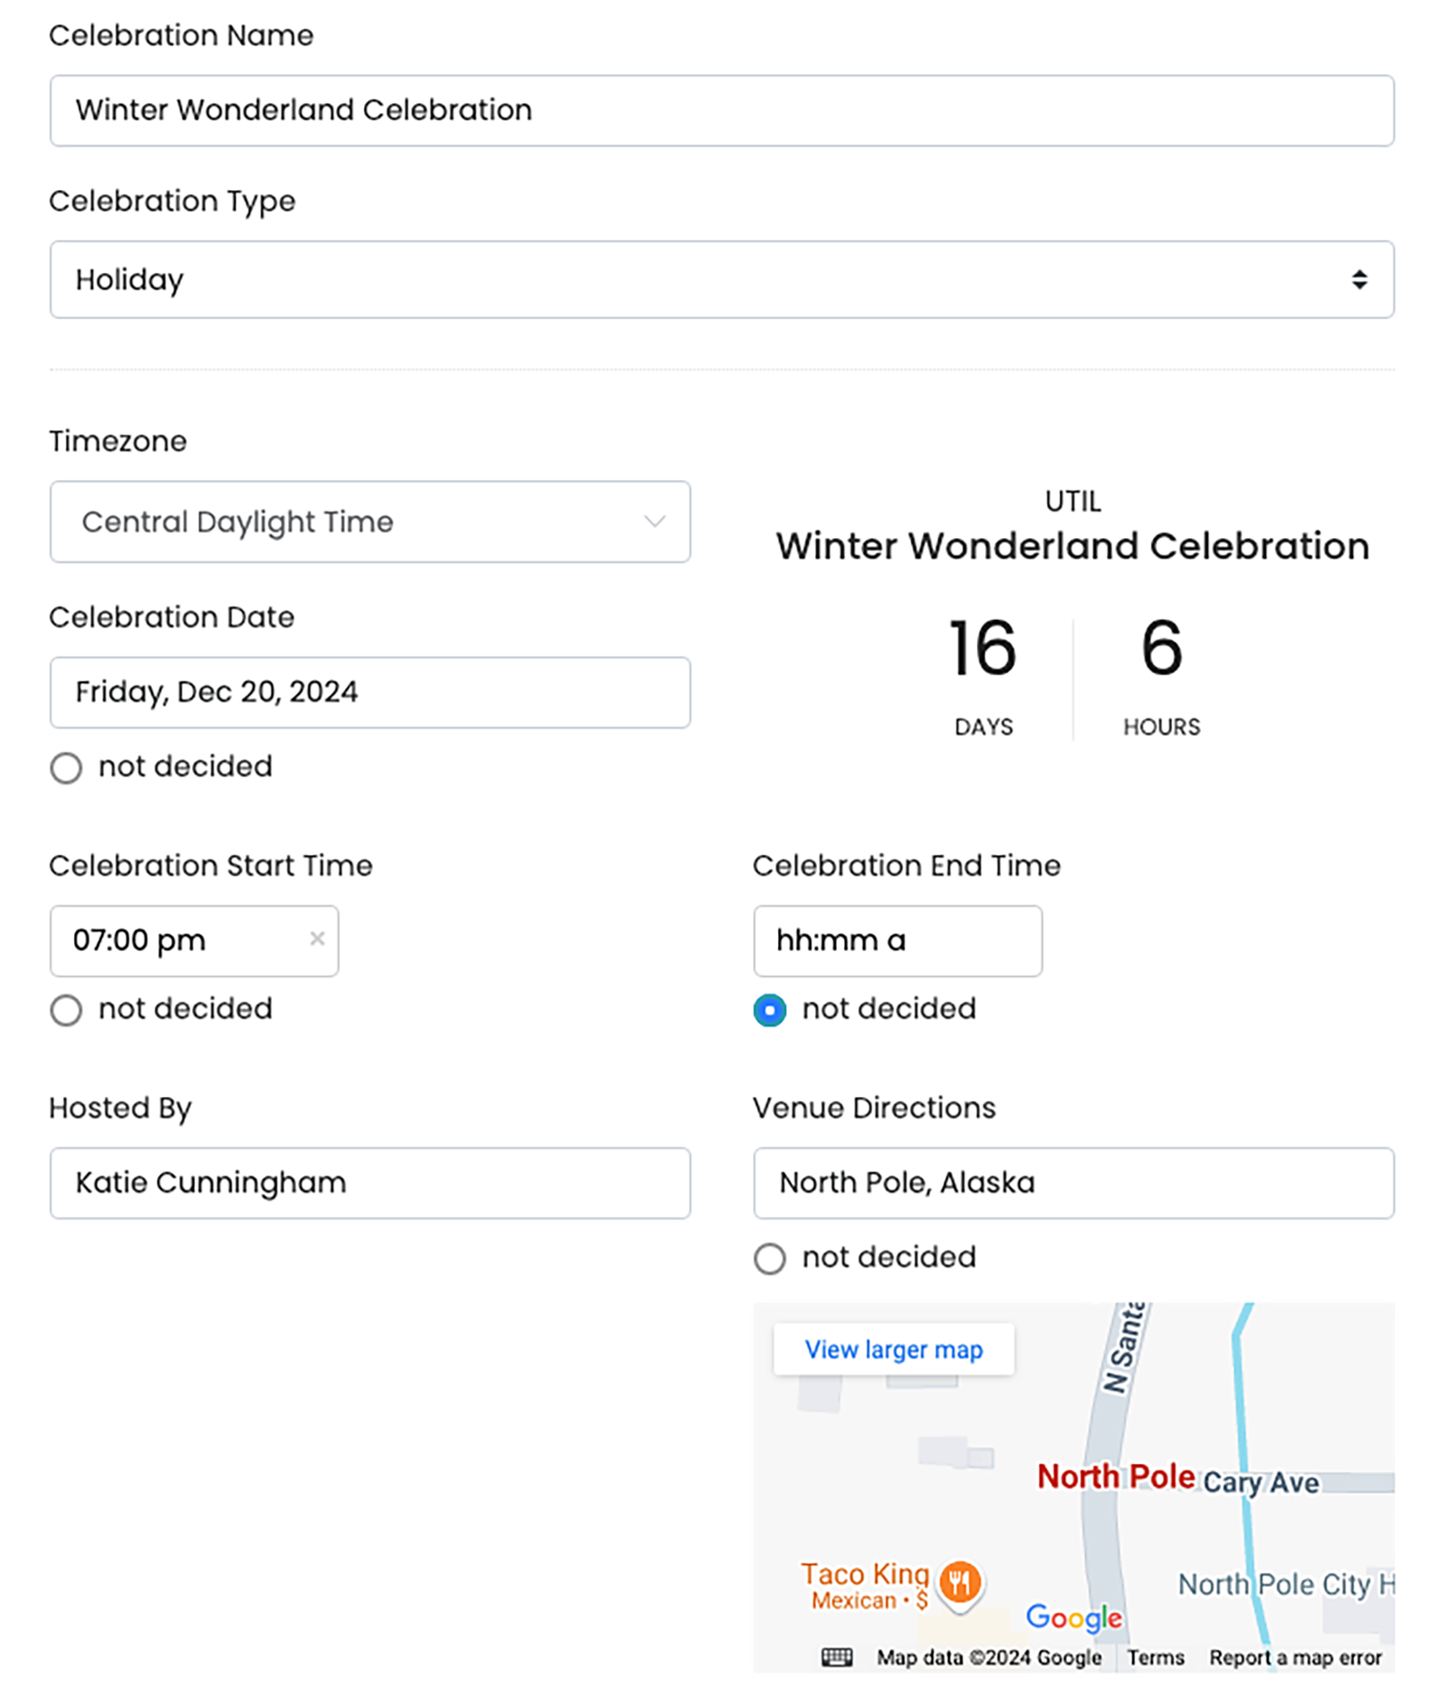
Task: Select not decided for Start Time
Action: [x=66, y=1010]
